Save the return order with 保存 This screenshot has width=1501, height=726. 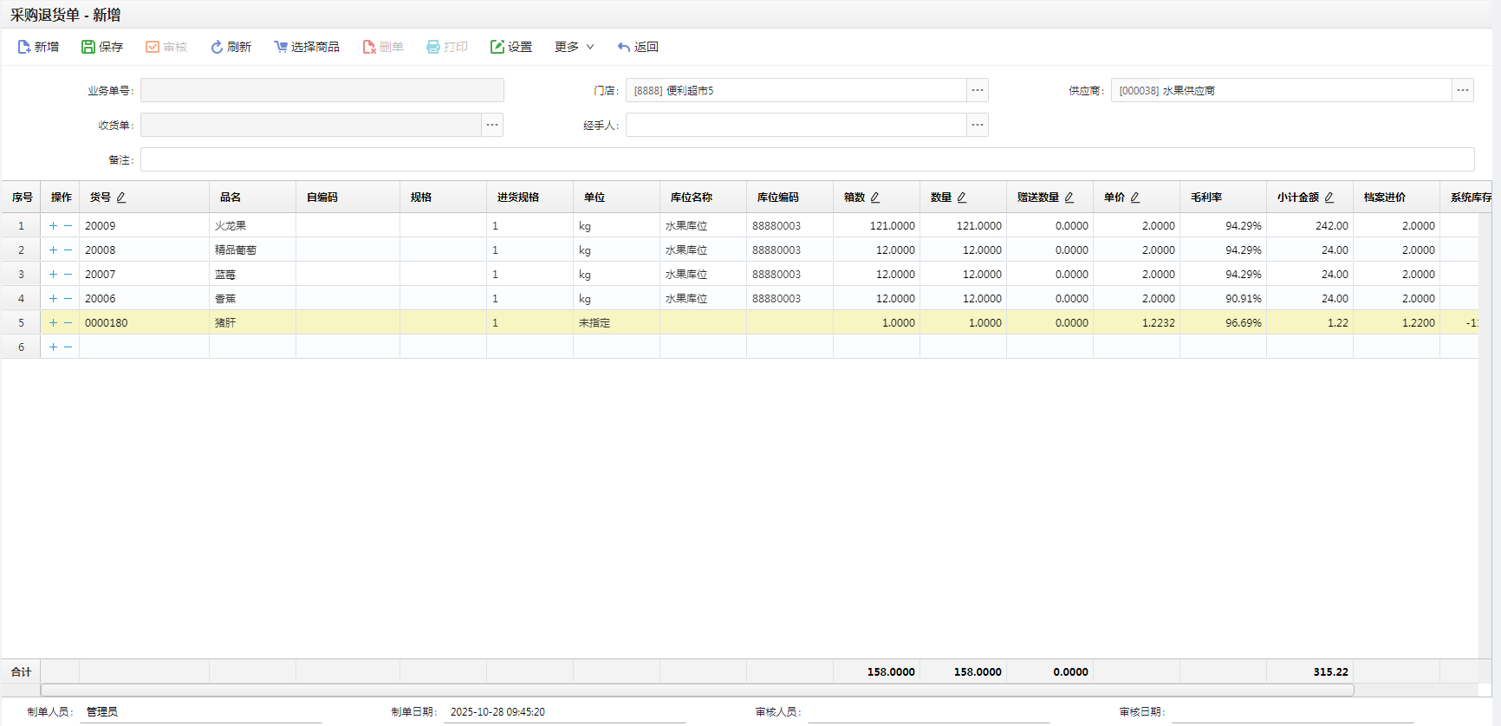coord(102,47)
